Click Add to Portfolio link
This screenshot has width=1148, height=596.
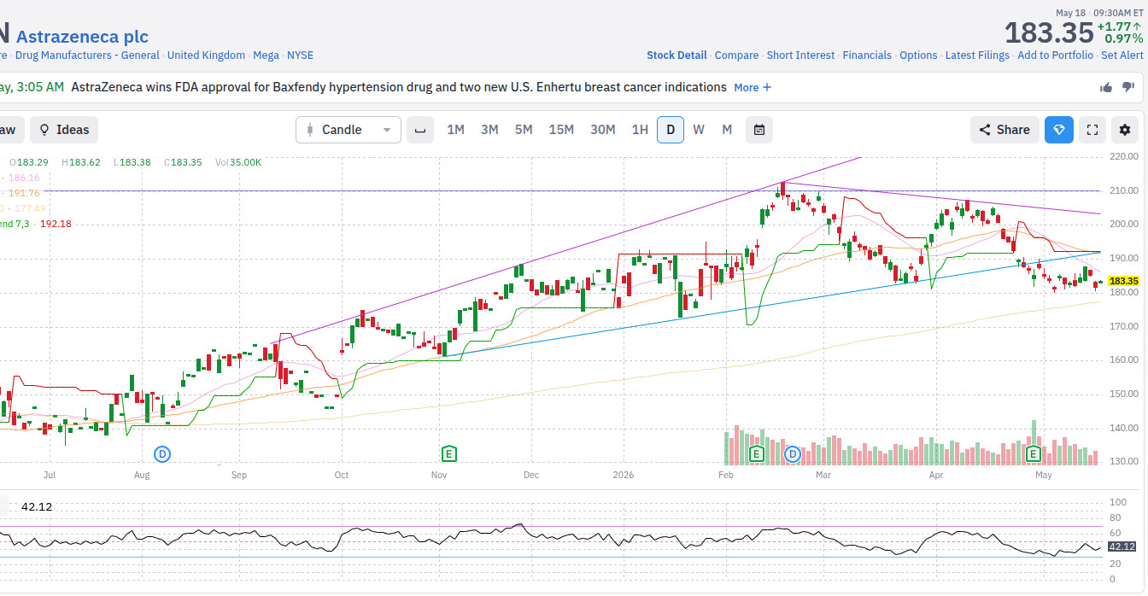[1055, 56]
